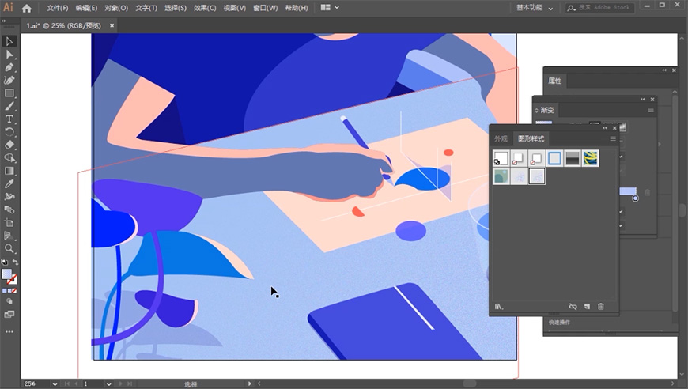Select the Type tool
This screenshot has width=688, height=389.
[x=9, y=119]
